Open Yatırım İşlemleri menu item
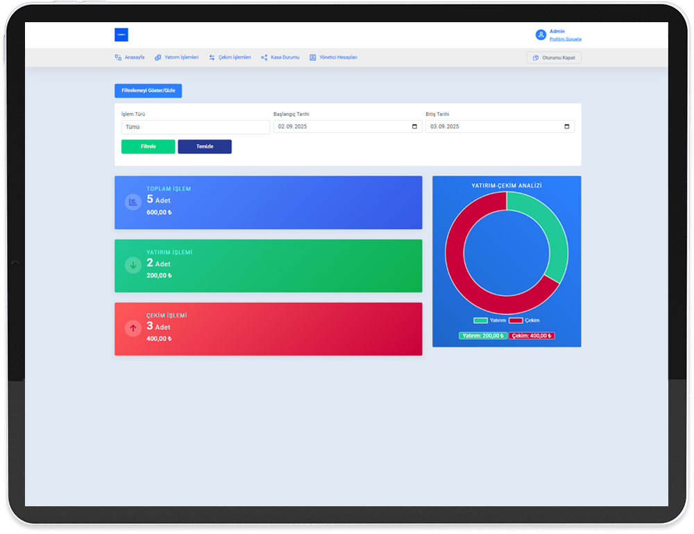 177,58
